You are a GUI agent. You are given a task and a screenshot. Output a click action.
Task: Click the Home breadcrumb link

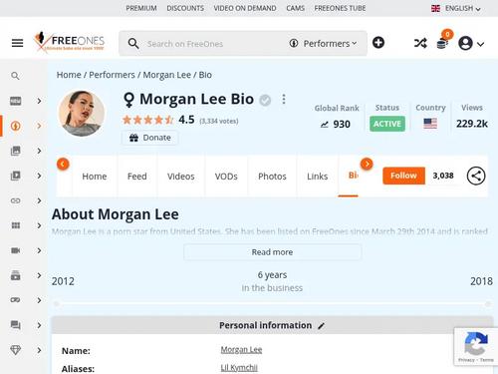[x=69, y=75]
